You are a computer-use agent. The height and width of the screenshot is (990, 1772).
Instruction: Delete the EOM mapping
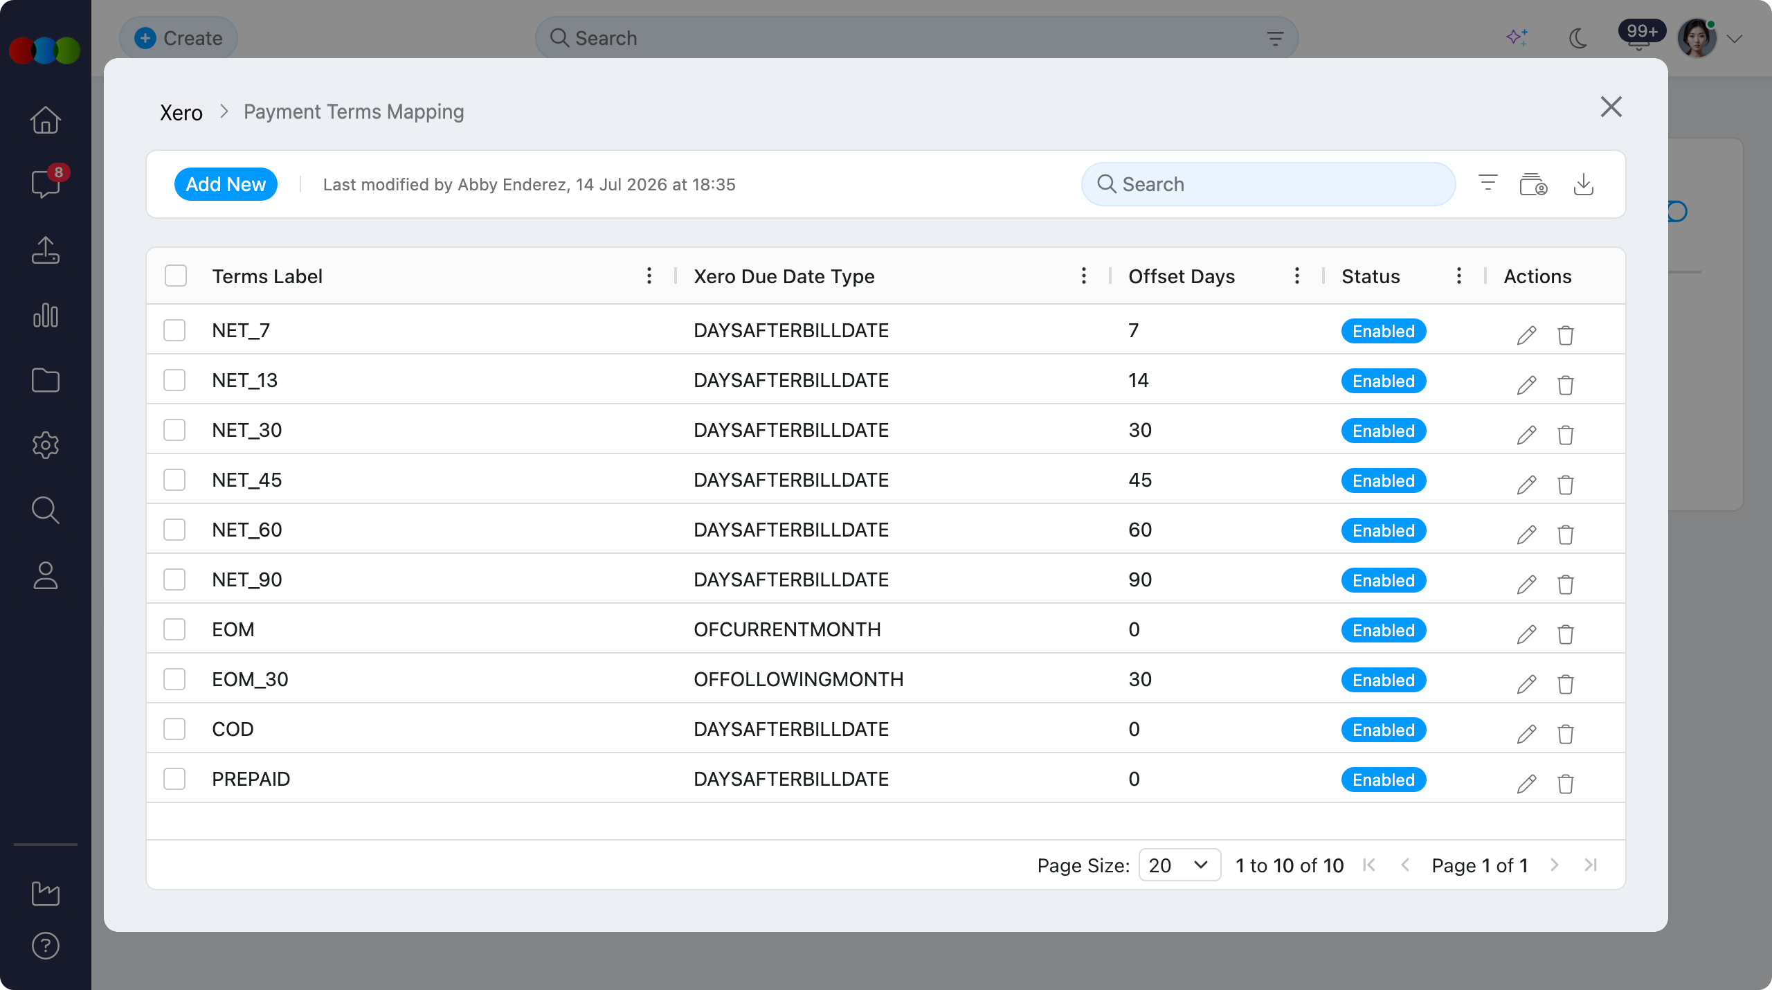click(x=1566, y=633)
